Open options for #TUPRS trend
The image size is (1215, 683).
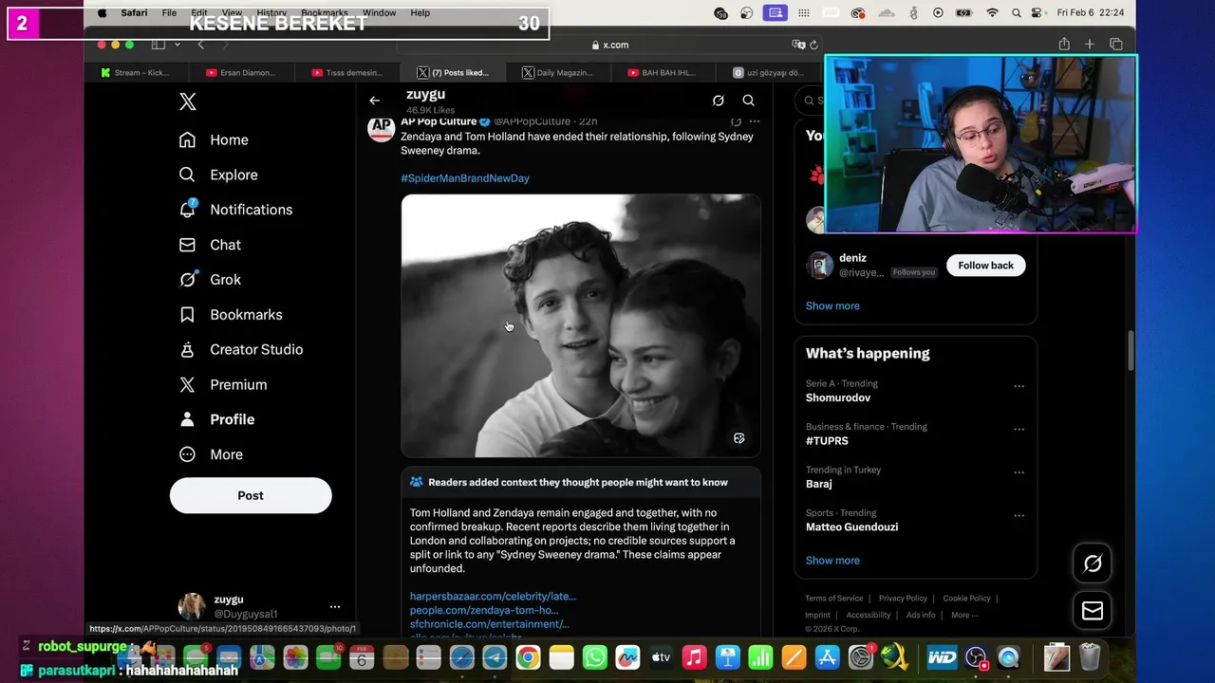[x=1019, y=429]
